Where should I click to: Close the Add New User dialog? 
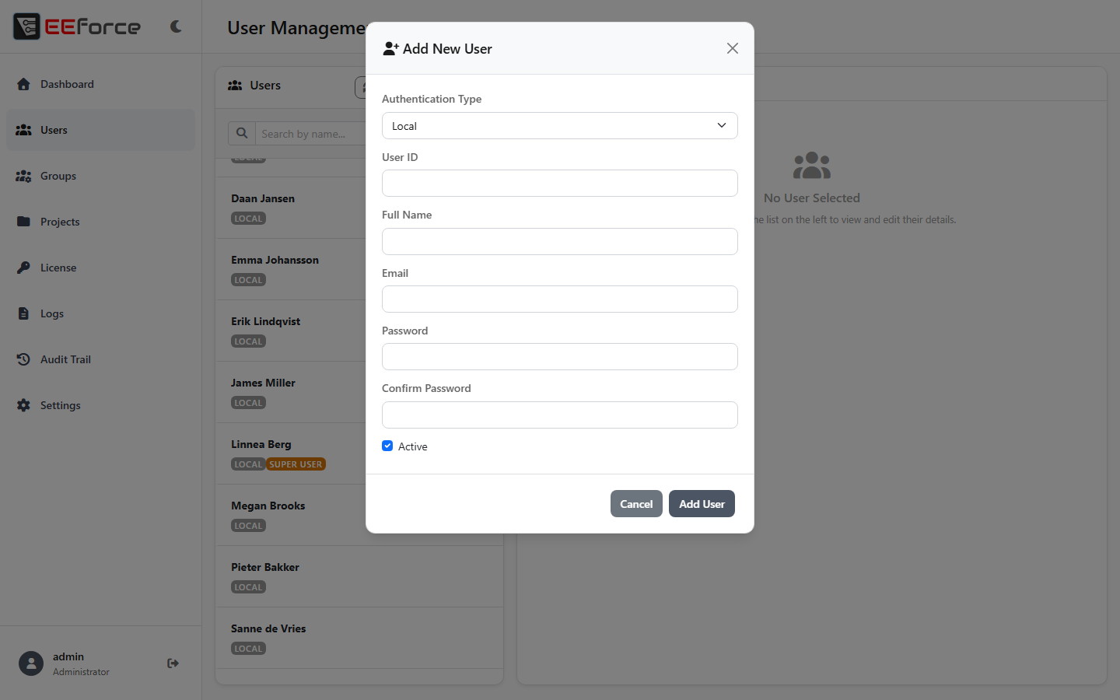pos(733,48)
